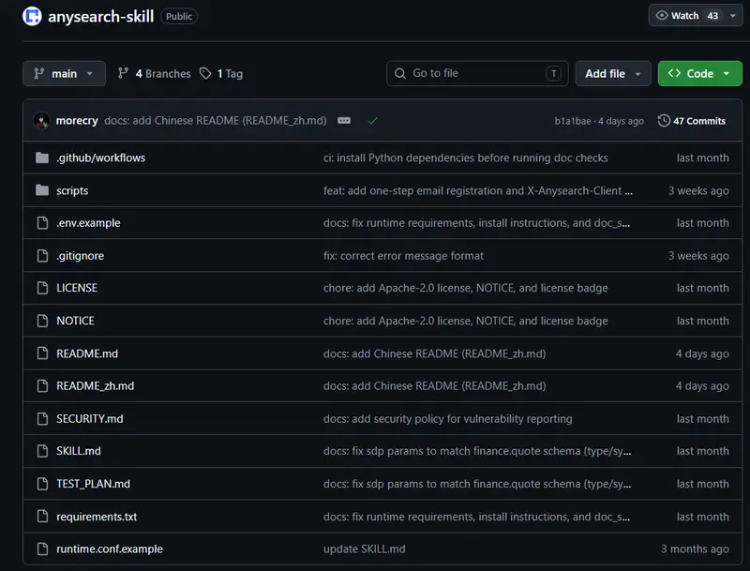Screen dimensions: 750x571
Task: Click the T keyboard shortcut badge
Action: (x=553, y=73)
